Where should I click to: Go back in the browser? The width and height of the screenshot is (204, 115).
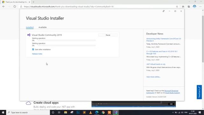pyautogui.click(x=4, y=6)
